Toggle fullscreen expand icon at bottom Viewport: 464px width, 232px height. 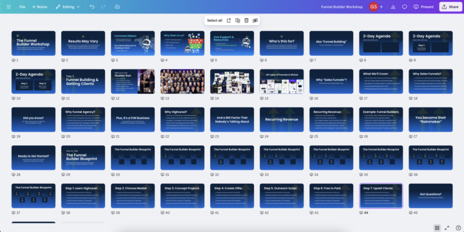447,228
